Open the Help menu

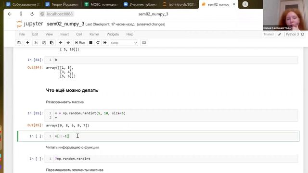click(129, 34)
